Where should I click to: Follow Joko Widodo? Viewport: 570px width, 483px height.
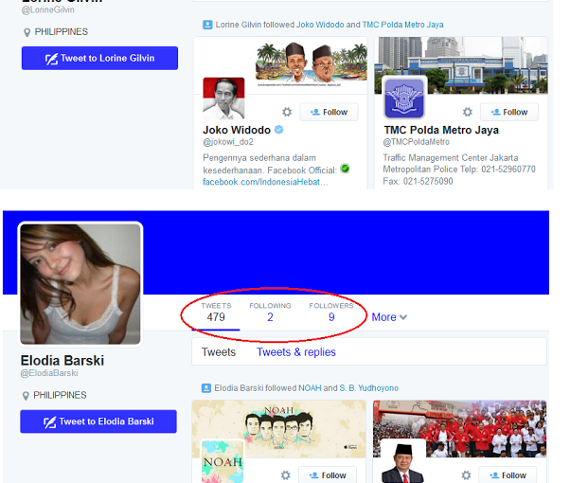pos(329,112)
